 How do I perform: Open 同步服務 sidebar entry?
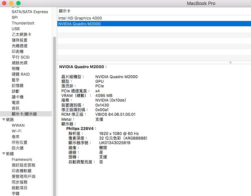coord(19,182)
